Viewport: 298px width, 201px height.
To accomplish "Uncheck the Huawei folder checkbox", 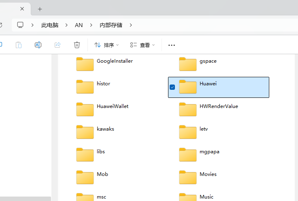I will [x=172, y=87].
